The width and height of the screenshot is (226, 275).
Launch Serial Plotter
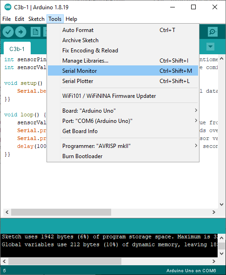click(123, 81)
